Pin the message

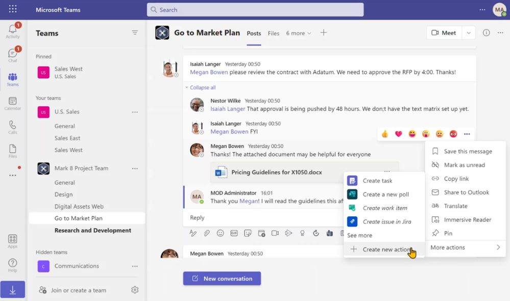466,233
